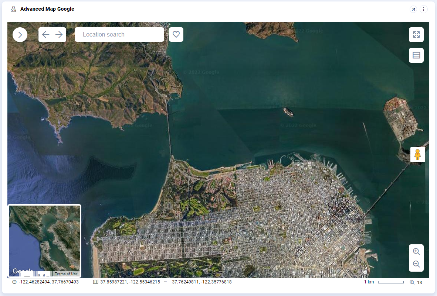Select the Street View pegman
This screenshot has height=296, width=437.
(417, 155)
